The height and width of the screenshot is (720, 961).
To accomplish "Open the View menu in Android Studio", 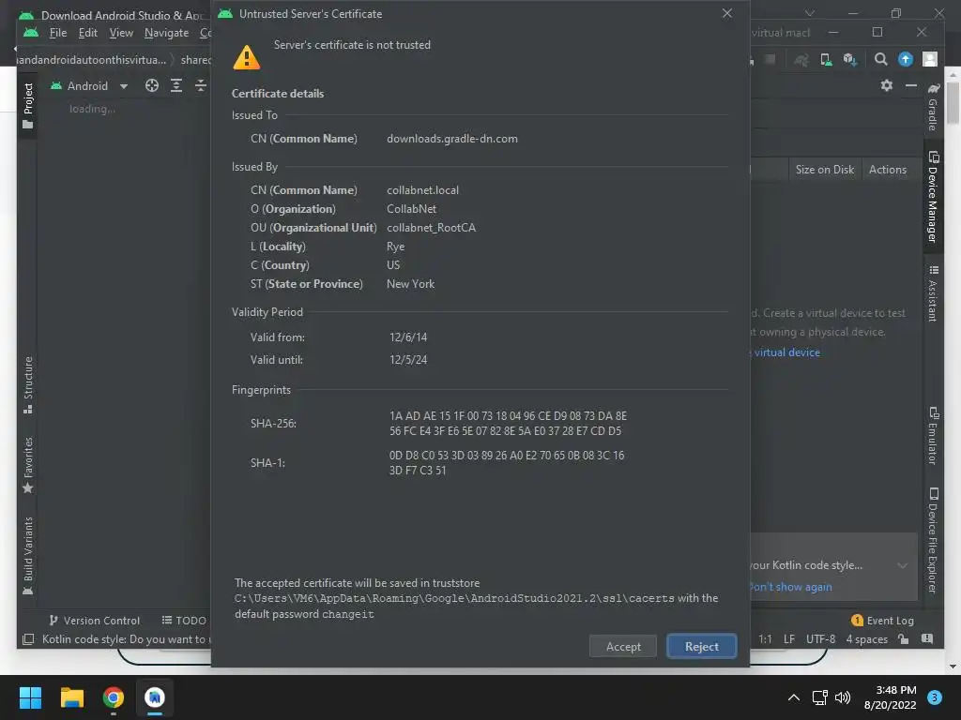I will (x=121, y=33).
